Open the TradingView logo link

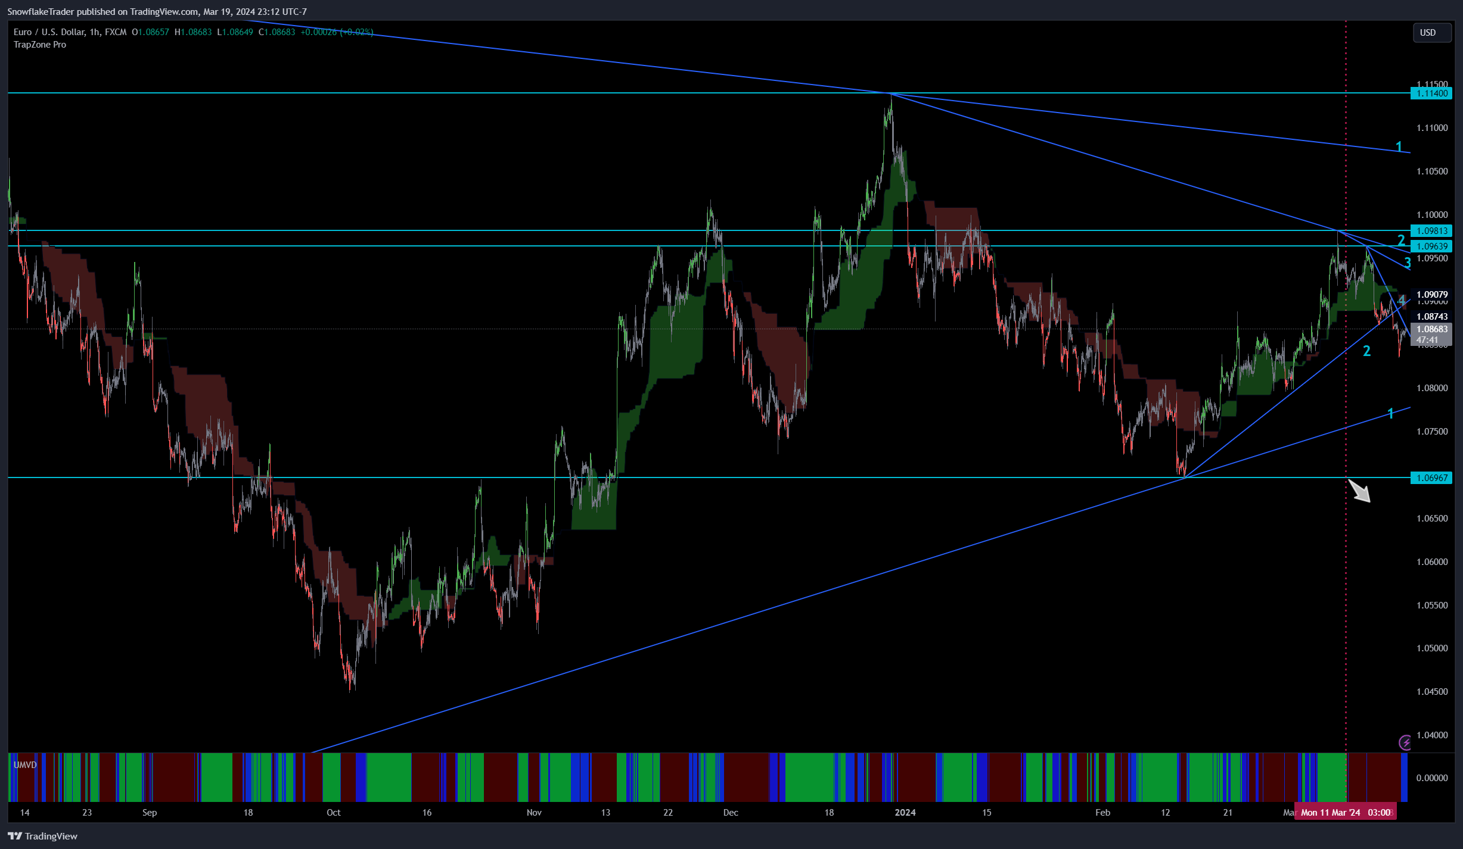[42, 836]
